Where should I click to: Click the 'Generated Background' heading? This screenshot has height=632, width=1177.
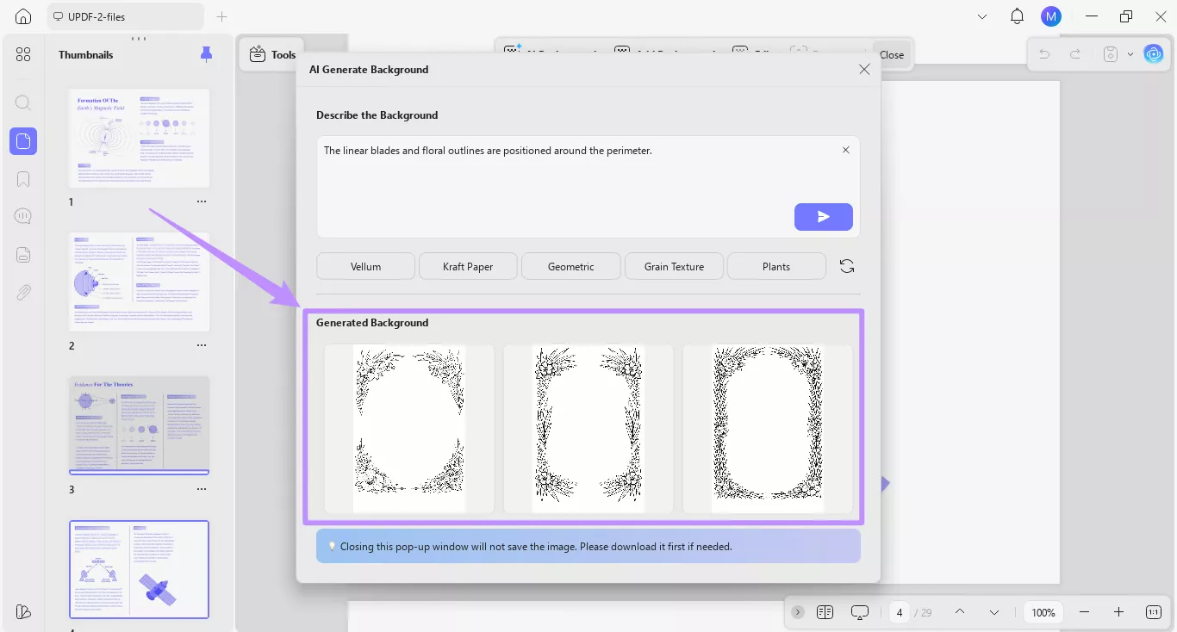[x=372, y=322]
